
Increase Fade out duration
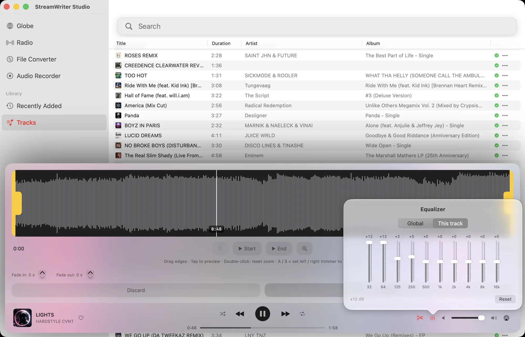pos(90,272)
